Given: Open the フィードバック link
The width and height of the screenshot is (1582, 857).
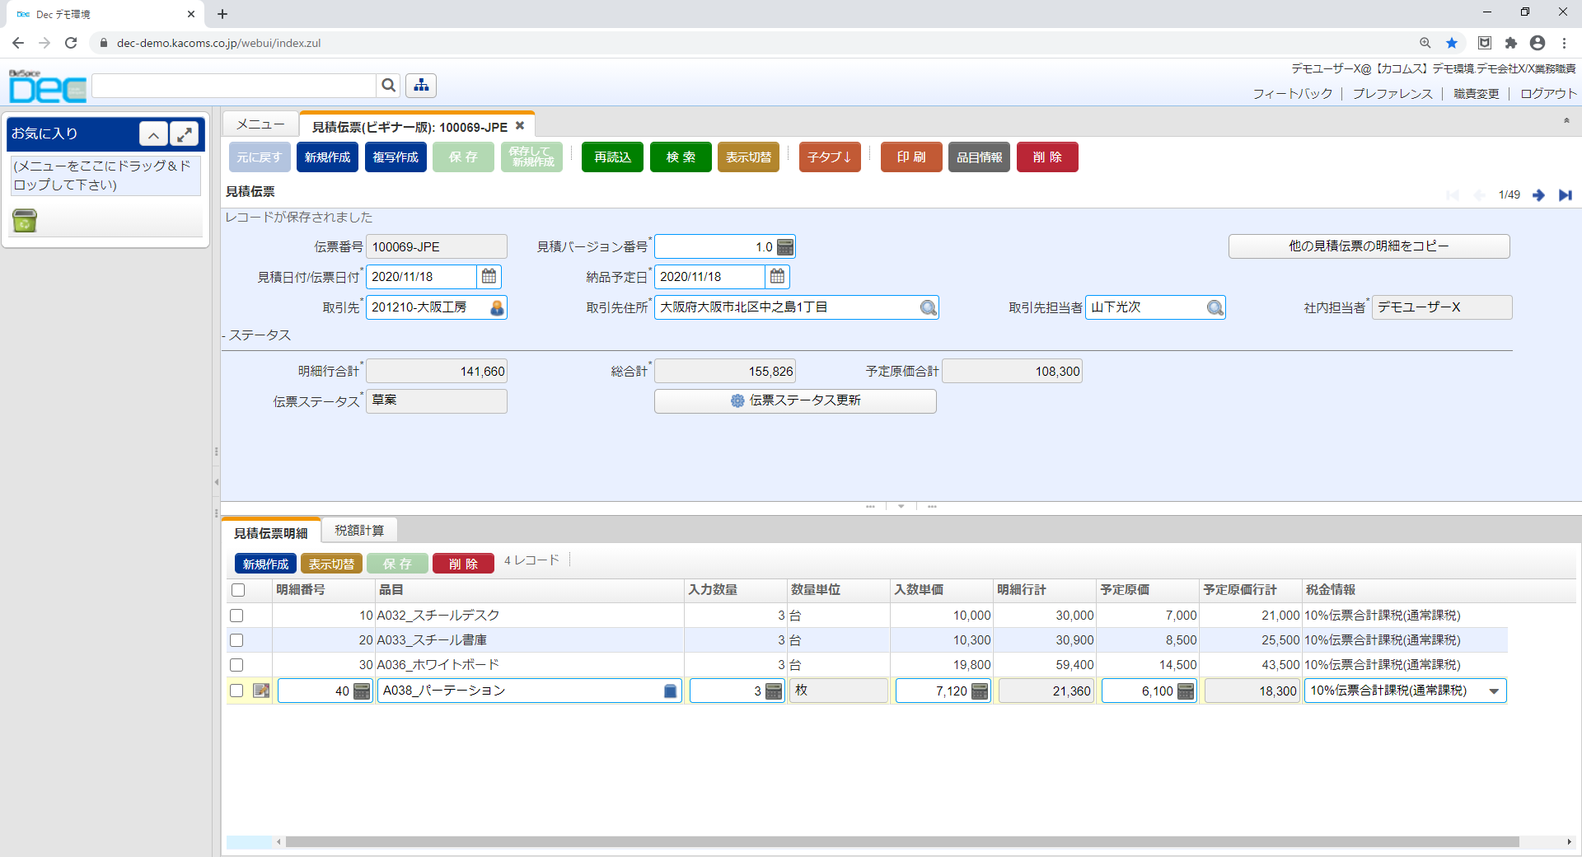Looking at the screenshot, I should coord(1293,94).
